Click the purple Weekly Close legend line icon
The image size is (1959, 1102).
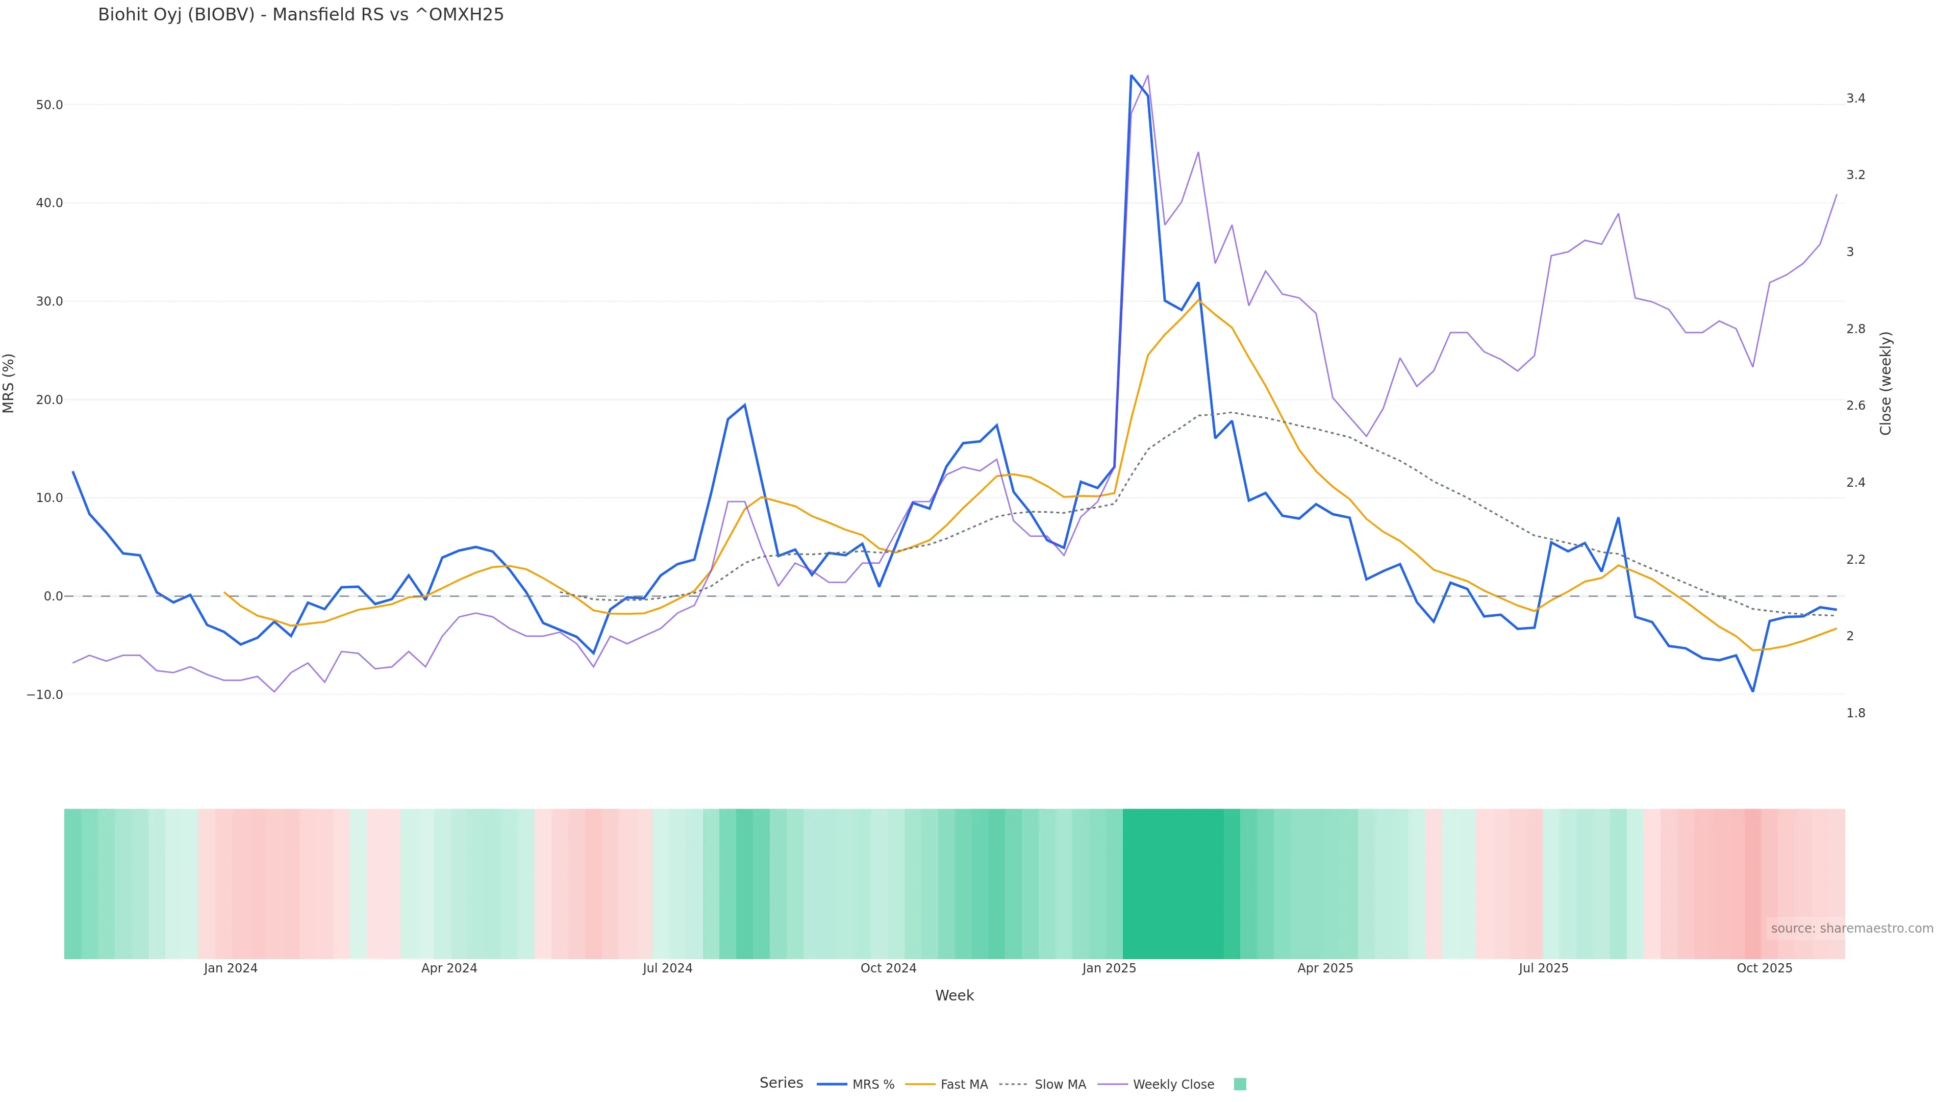coord(1113,1085)
